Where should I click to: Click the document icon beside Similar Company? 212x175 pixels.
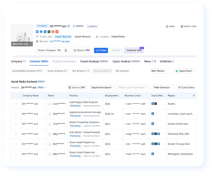point(66,50)
